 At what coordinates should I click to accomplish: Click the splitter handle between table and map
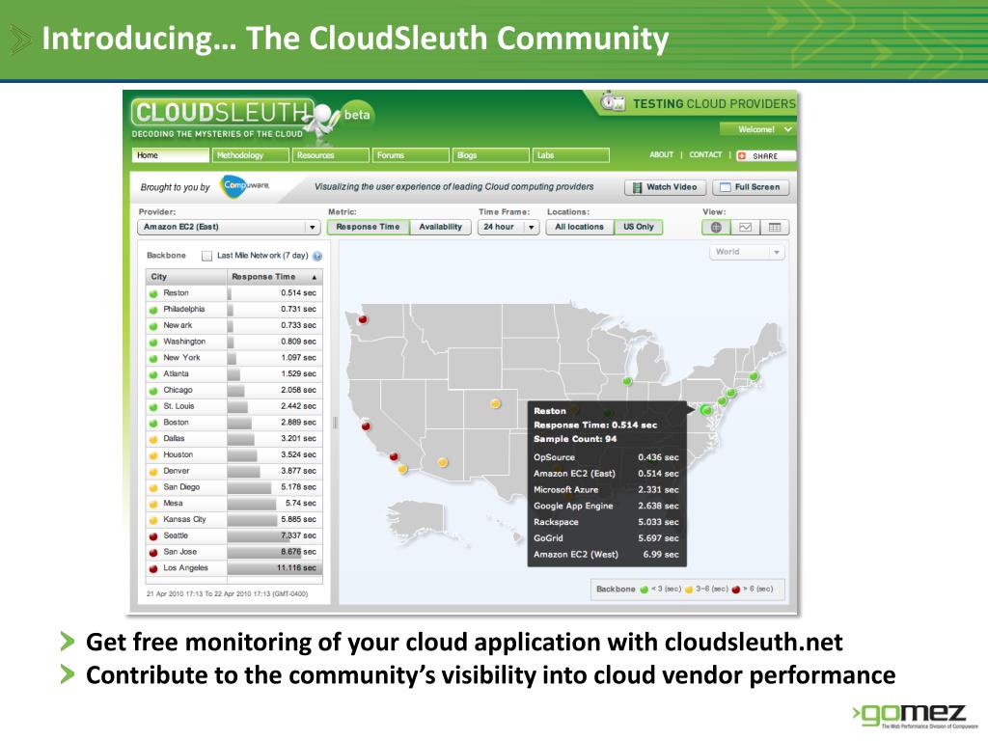point(335,423)
